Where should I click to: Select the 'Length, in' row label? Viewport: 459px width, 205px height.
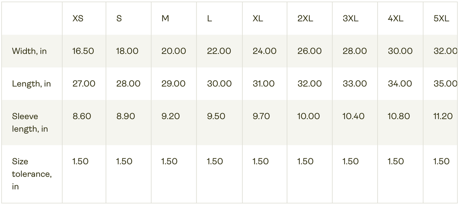(31, 84)
